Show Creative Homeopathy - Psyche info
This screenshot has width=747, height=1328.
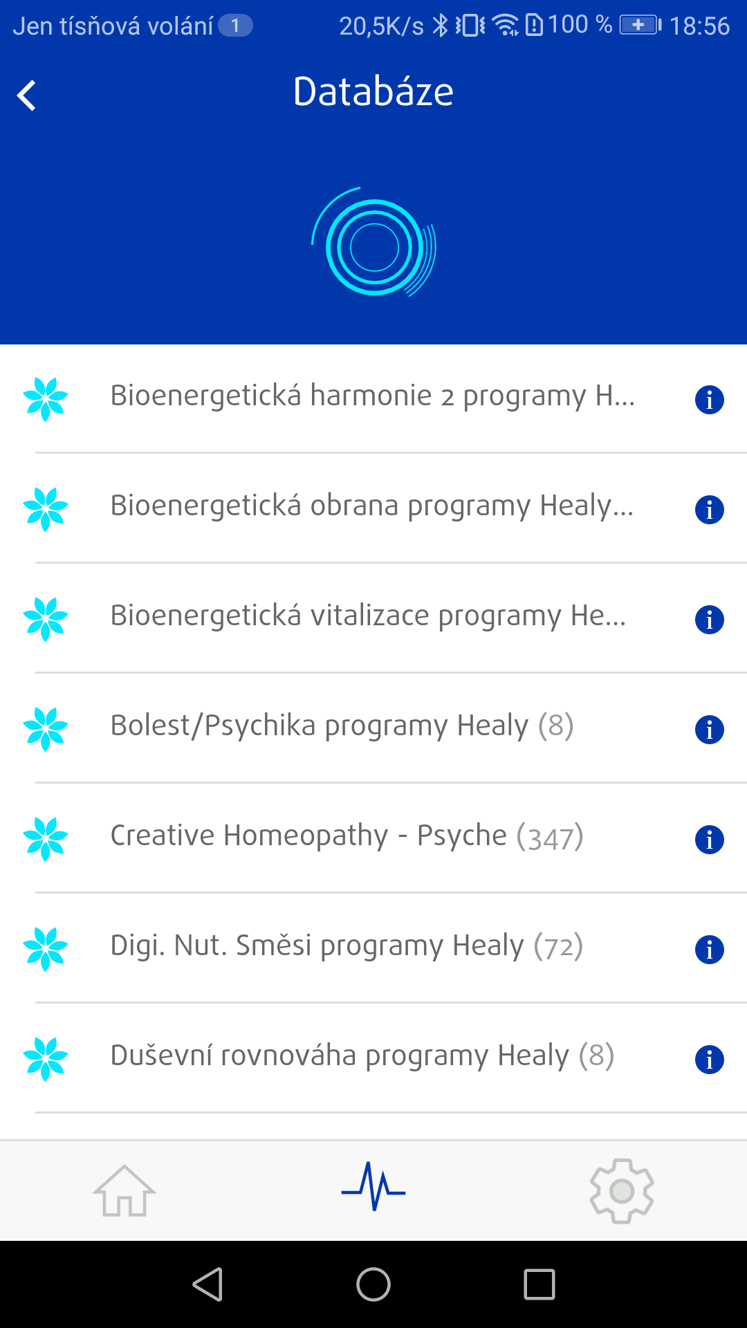(x=709, y=840)
